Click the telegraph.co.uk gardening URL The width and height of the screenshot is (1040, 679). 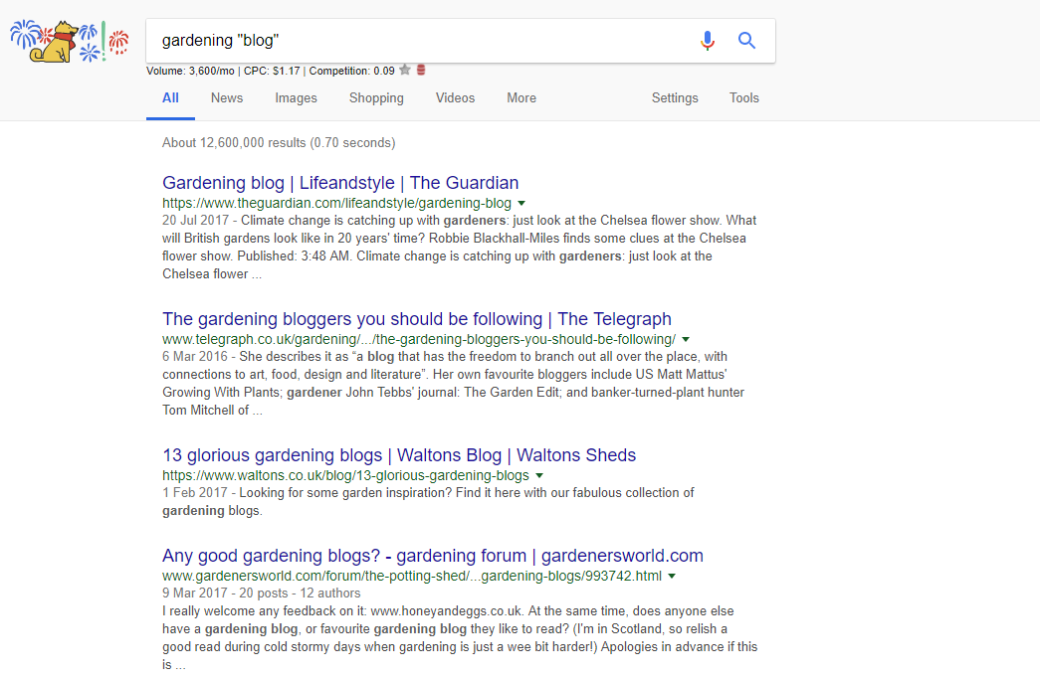point(419,339)
